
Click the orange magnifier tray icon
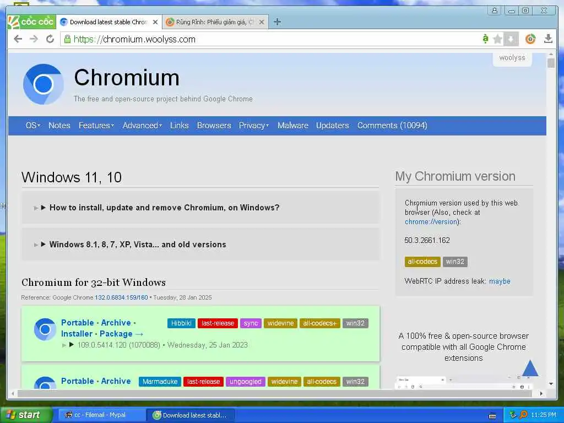coord(523,415)
